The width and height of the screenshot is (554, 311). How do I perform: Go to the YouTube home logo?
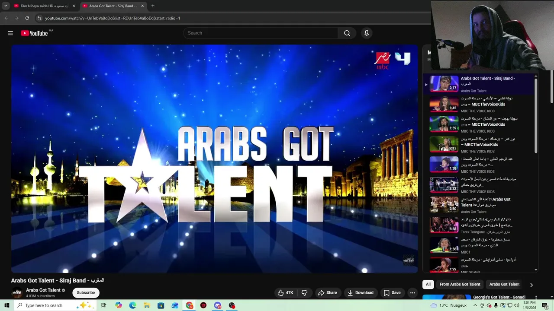pos(34,33)
